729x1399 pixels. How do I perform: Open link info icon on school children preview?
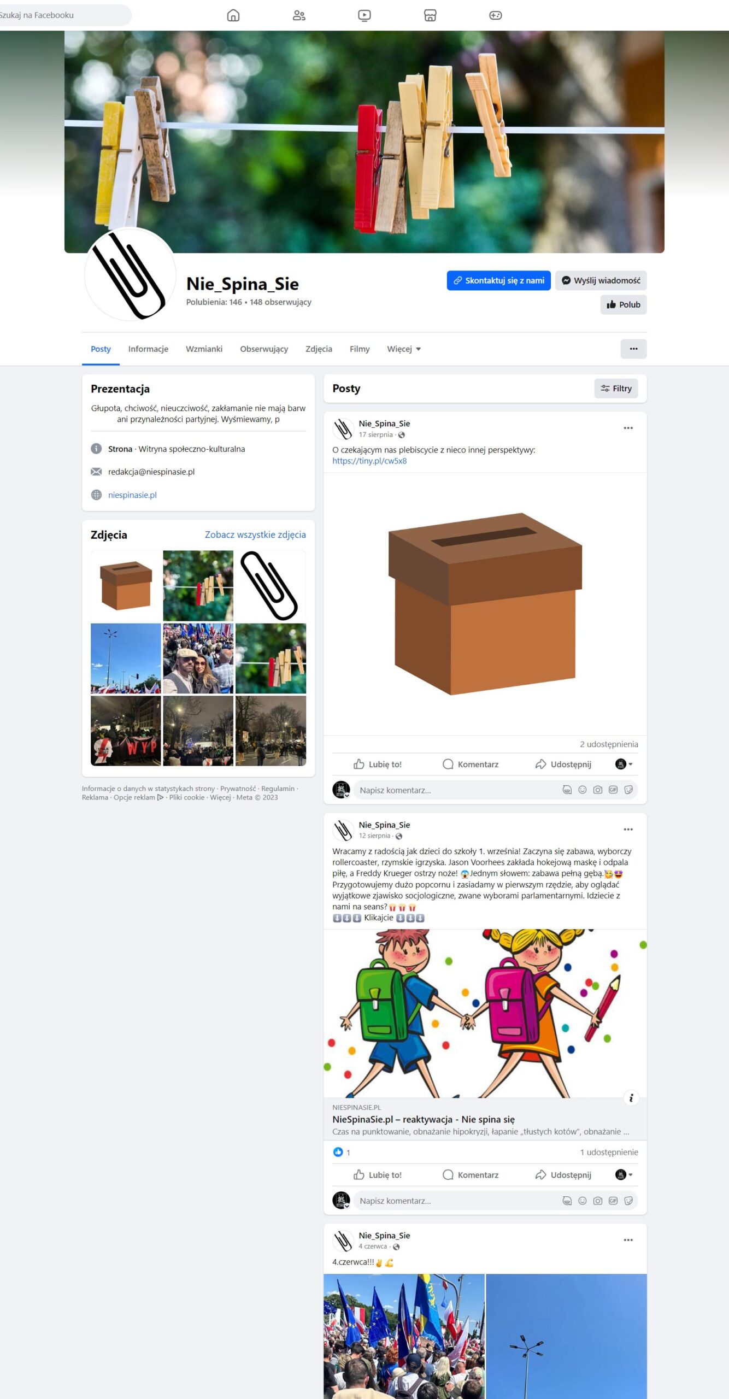pyautogui.click(x=631, y=1098)
